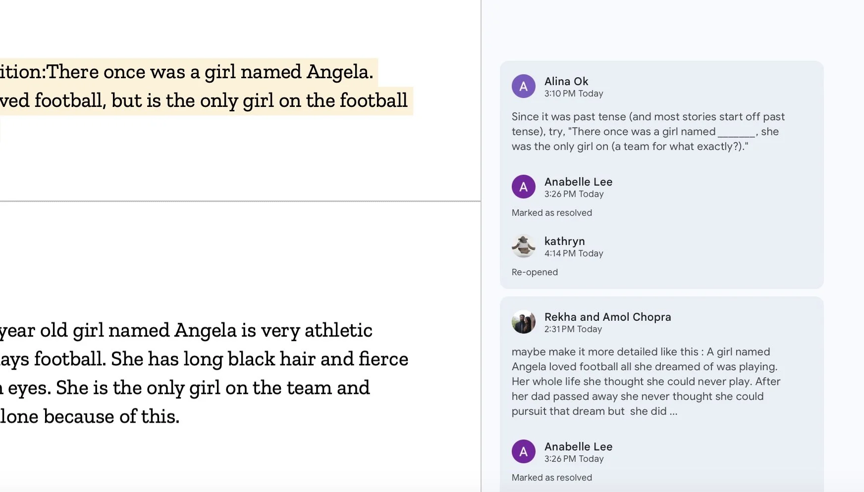Click the '4:14 PM Today' timestamp

click(574, 253)
